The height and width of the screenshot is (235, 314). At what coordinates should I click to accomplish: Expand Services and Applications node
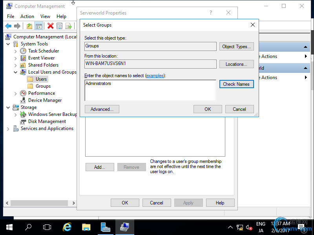(8, 129)
